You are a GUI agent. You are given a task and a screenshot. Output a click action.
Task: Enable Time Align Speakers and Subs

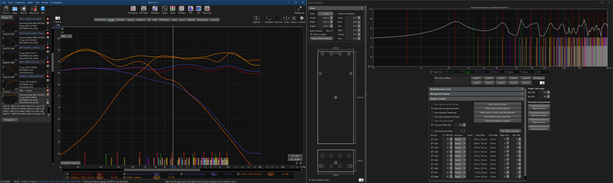[x=432, y=117]
